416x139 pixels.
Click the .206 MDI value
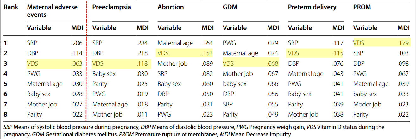(x=77, y=43)
